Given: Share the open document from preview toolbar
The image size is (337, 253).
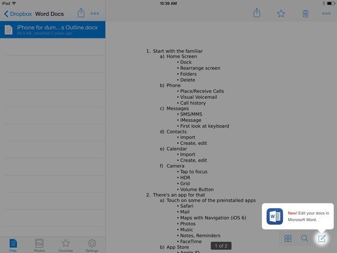Looking at the screenshot, I should (x=257, y=13).
